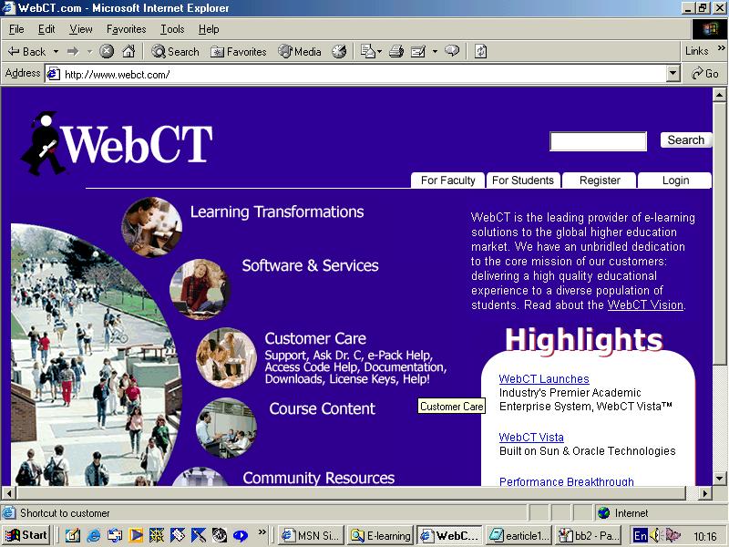This screenshot has width=729, height=547.
Task: Click the Stop loading toolbar icon
Action: point(107,52)
